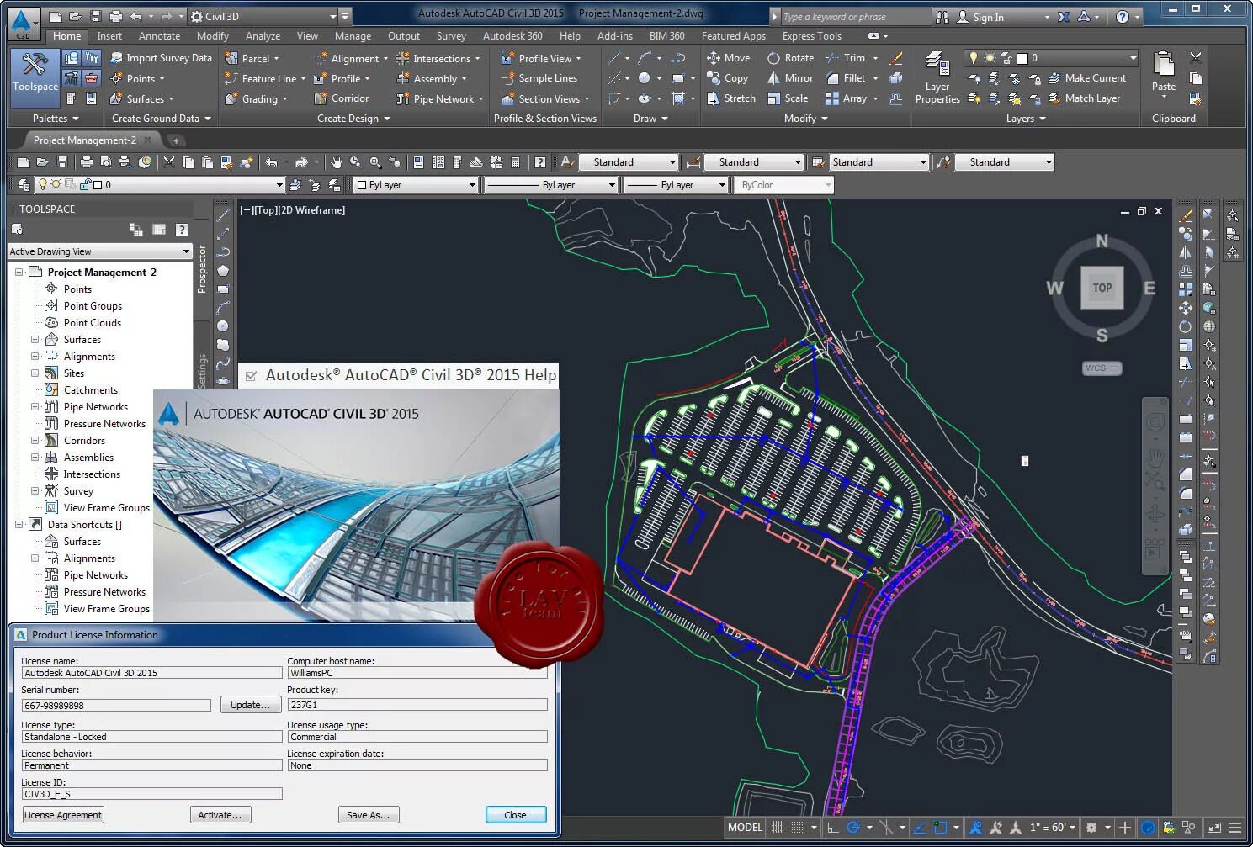The height and width of the screenshot is (847, 1253).
Task: Click the Autodesk Exchange X icon
Action: tap(1064, 17)
